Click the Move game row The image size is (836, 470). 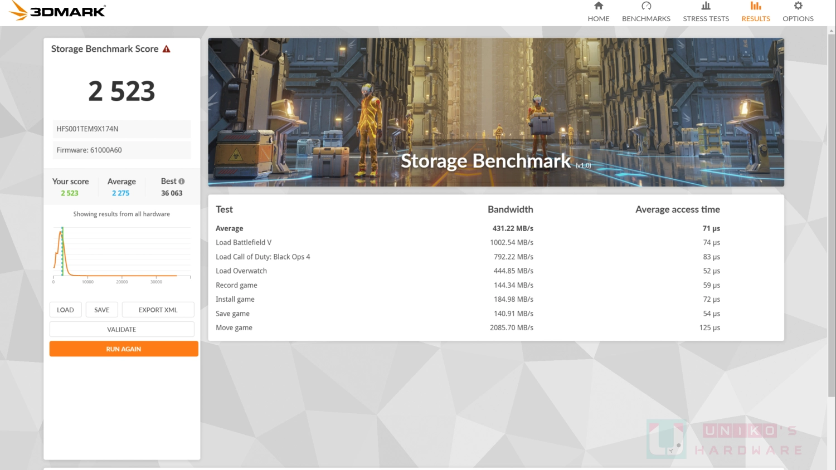(x=468, y=327)
